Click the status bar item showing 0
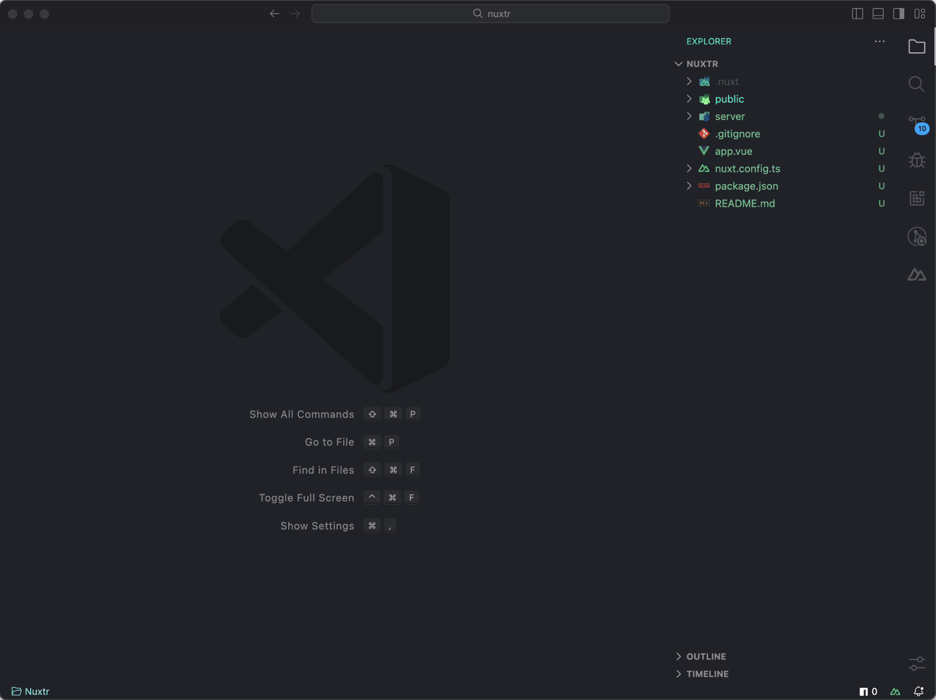 click(x=868, y=692)
